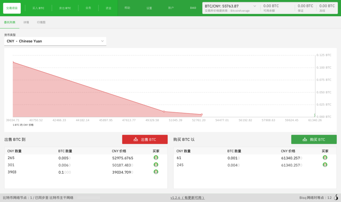Click the Bisq logo in status bar
The width and height of the screenshot is (341, 202).
[x=336, y=197]
